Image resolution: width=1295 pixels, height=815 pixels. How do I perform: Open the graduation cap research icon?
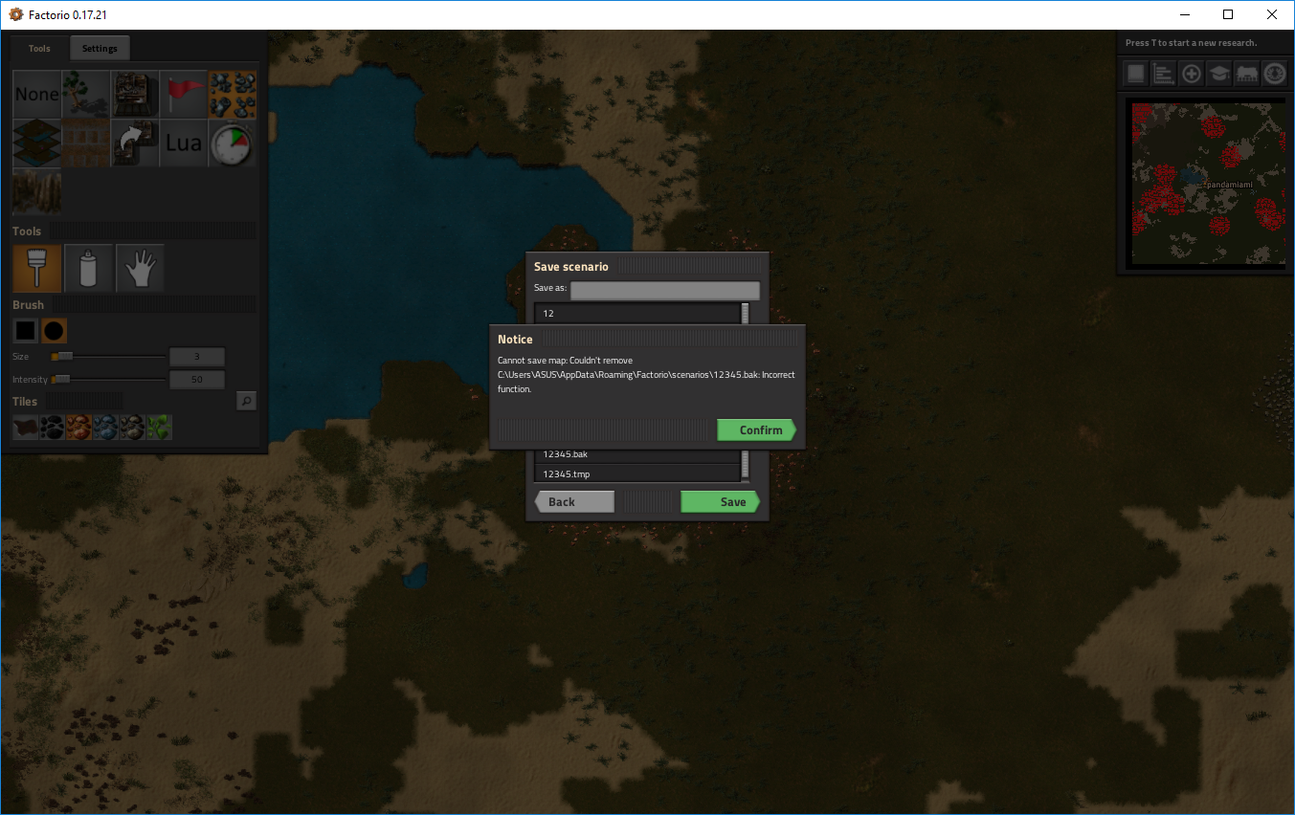click(x=1218, y=73)
